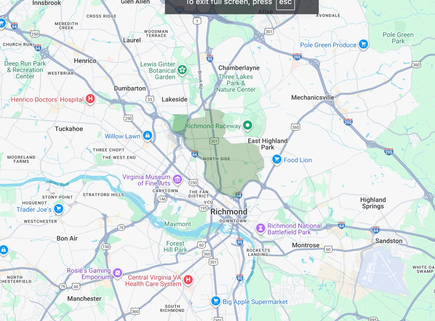
Task: Click the Maymont park label
Action: pyautogui.click(x=178, y=224)
